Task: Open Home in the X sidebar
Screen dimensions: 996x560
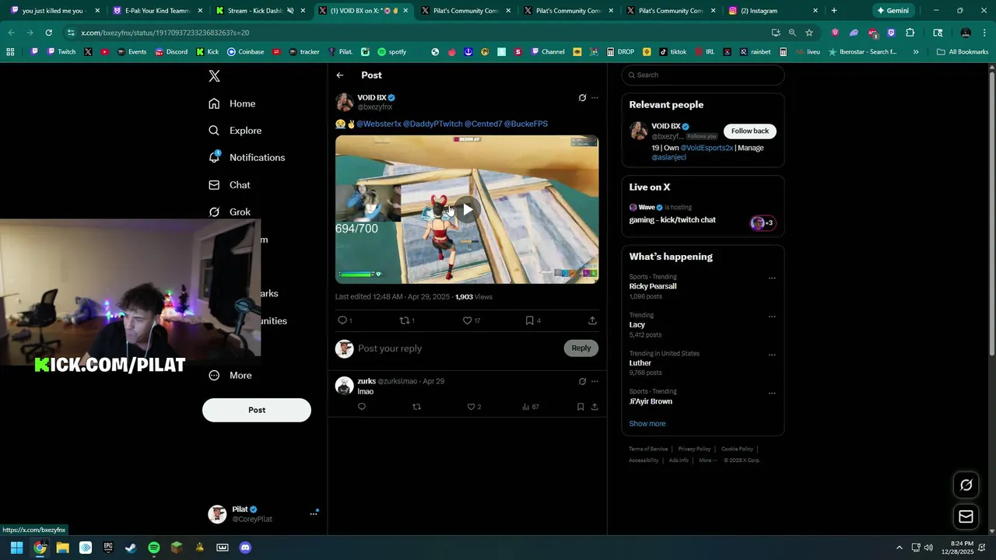Action: (232, 103)
